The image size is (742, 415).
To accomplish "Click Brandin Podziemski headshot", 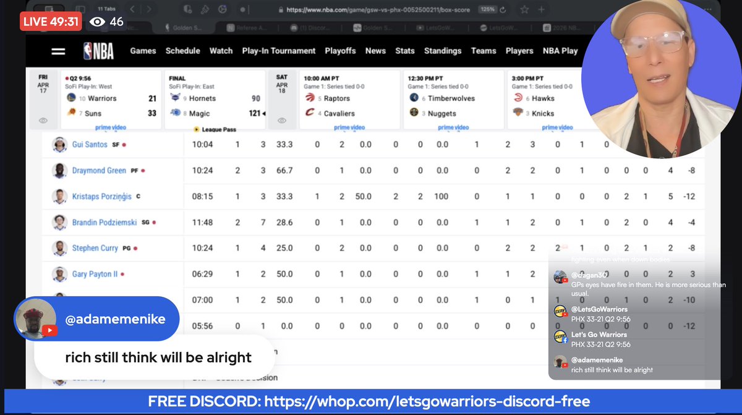I will [x=59, y=222].
